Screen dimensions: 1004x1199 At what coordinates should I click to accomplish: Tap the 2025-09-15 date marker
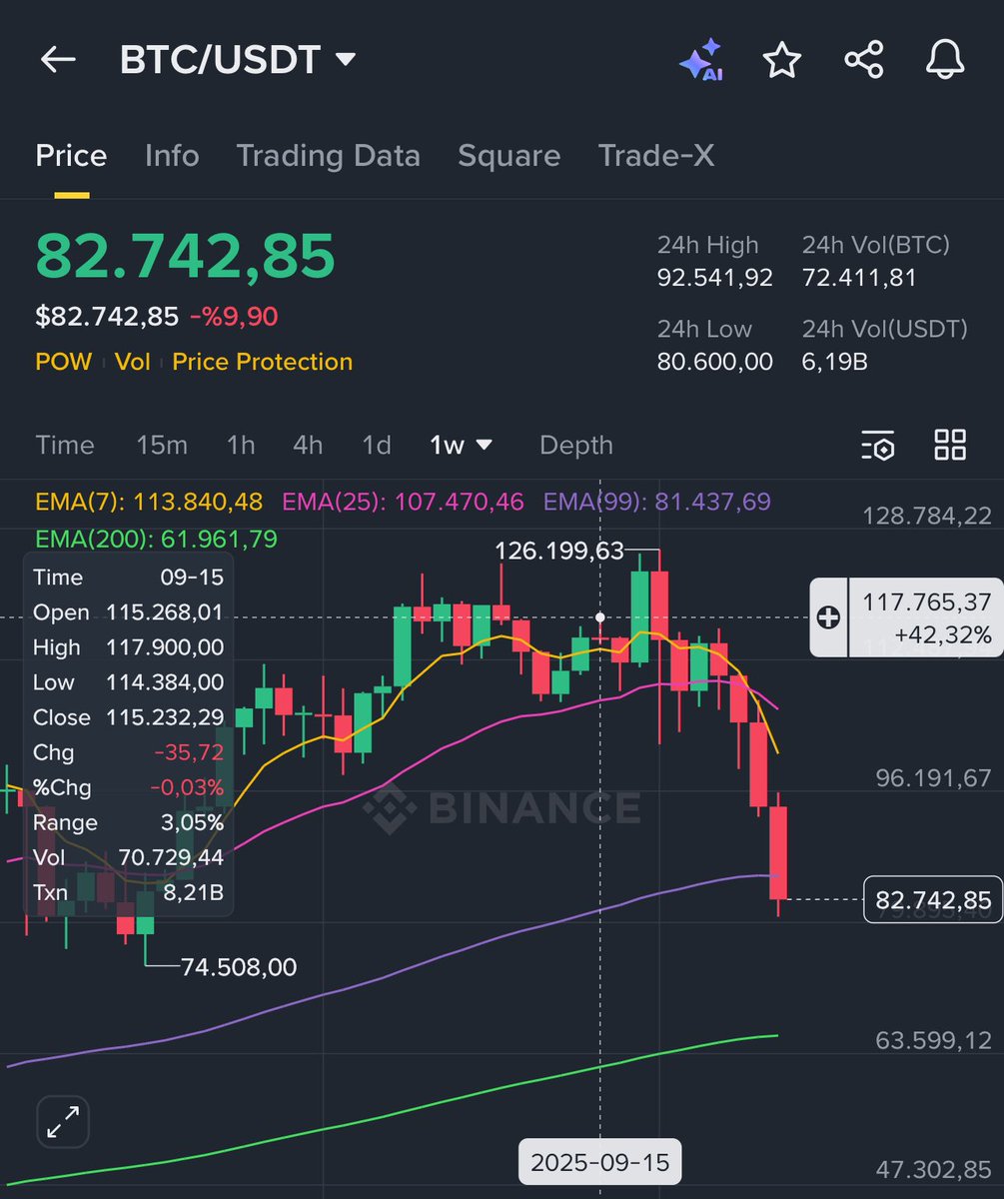click(x=599, y=1163)
